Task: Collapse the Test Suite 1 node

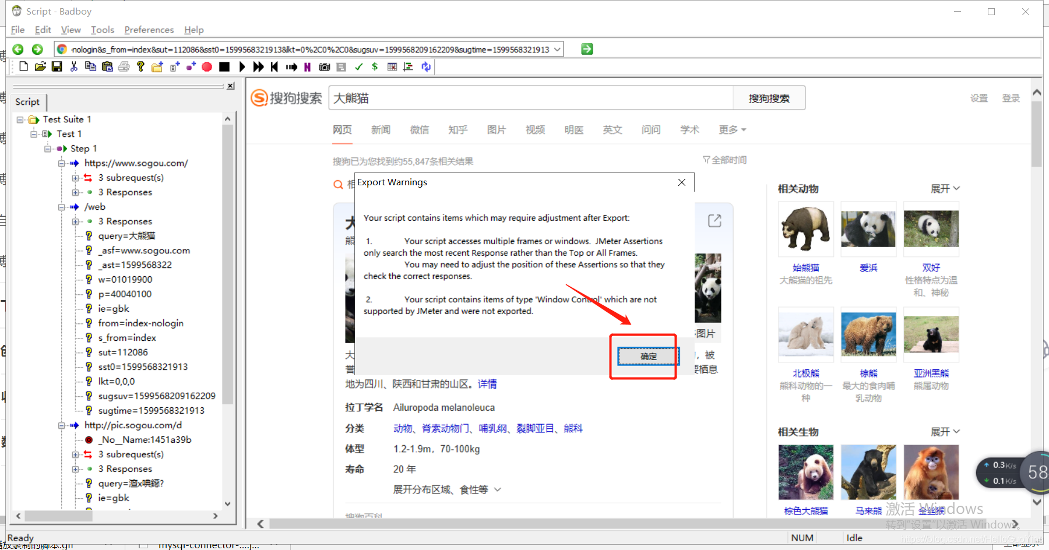Action: click(20, 119)
